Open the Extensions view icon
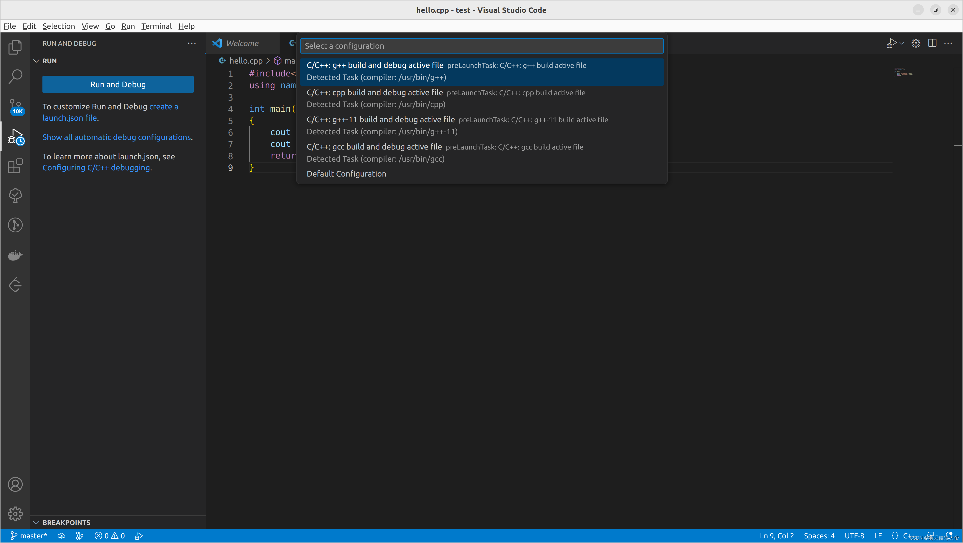 pos(15,166)
